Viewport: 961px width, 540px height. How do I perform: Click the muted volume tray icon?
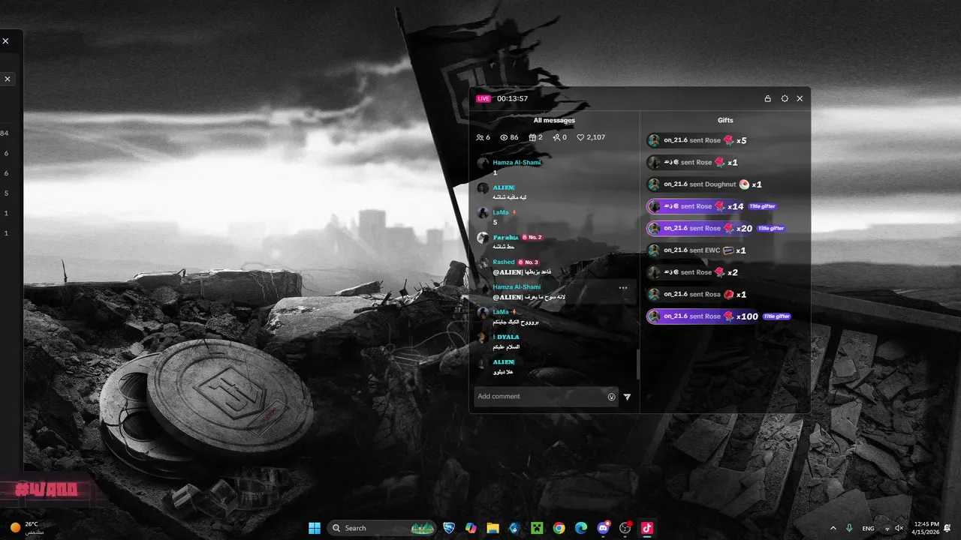tap(899, 528)
